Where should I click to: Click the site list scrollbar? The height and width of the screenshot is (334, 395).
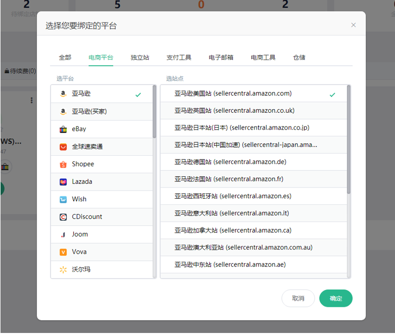349,139
